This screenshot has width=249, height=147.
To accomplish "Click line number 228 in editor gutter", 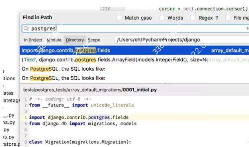I will pyautogui.click(x=106, y=9).
